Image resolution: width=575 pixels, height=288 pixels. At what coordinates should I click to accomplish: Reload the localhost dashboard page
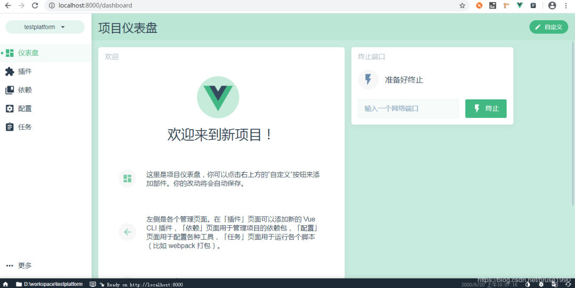tap(35, 5)
